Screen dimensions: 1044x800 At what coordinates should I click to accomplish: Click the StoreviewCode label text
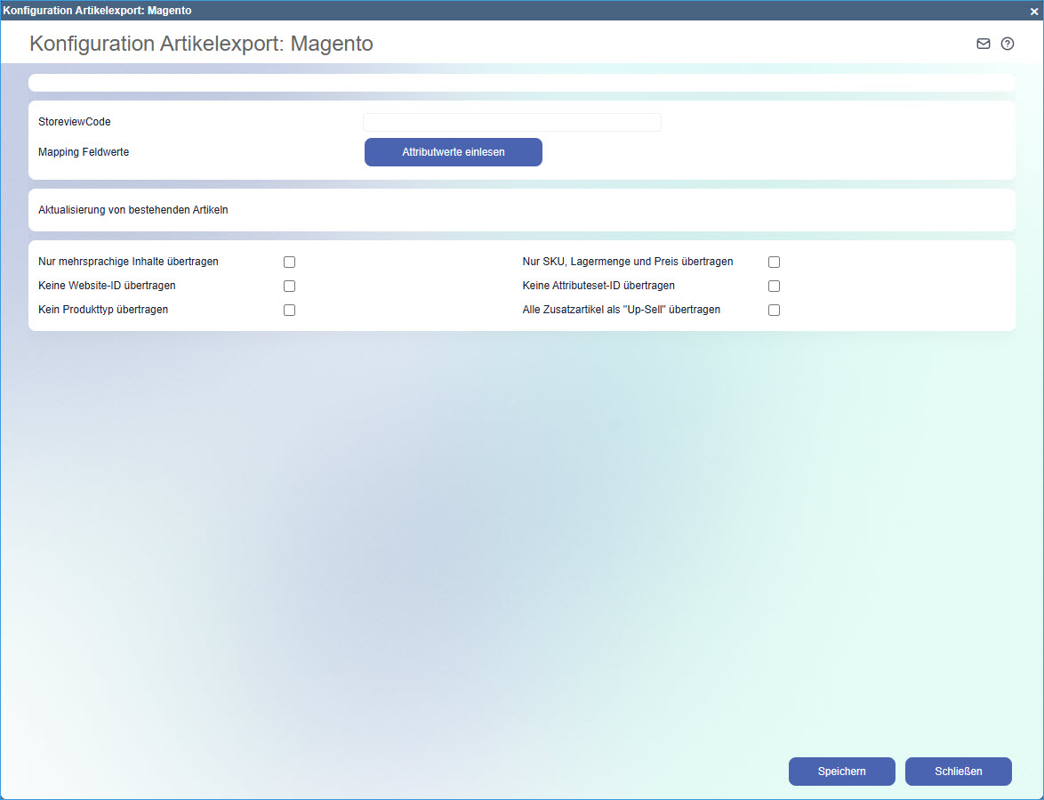(75, 122)
